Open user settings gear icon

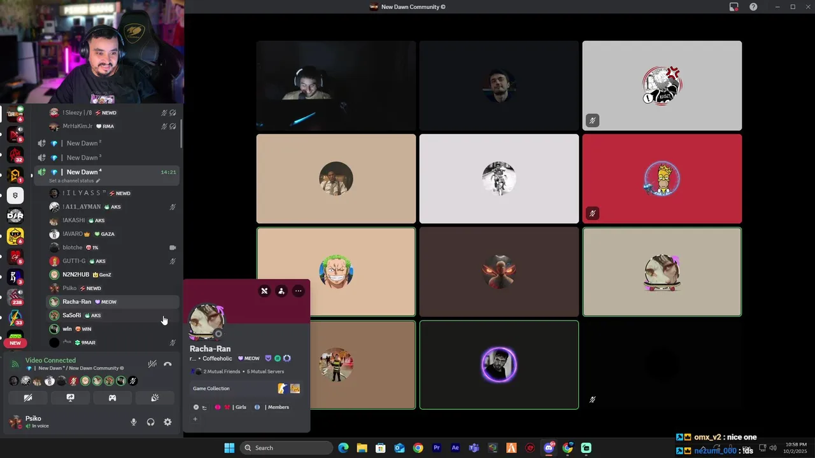pyautogui.click(x=167, y=422)
